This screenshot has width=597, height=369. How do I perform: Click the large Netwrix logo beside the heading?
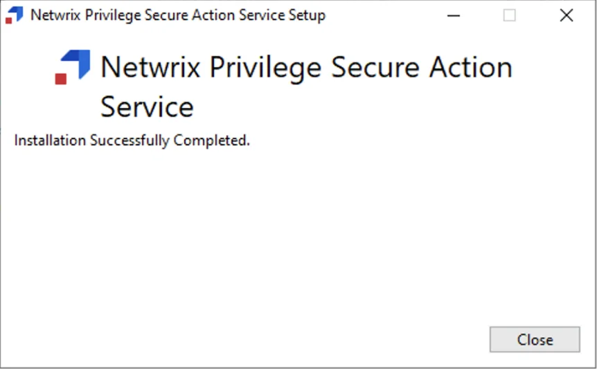(x=73, y=67)
